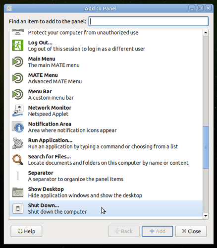Click the Network Monitor icon
The image size is (217, 248).
pyautogui.click(x=18, y=111)
